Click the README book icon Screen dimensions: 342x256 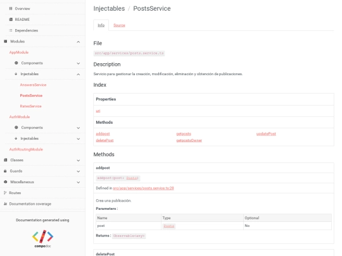pyautogui.click(x=11, y=20)
